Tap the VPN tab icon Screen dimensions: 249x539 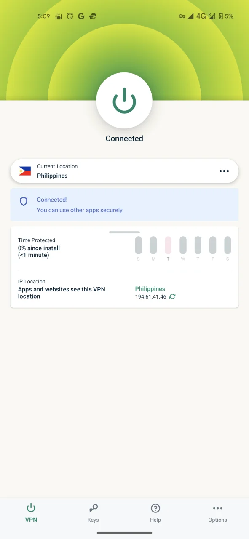tap(31, 508)
